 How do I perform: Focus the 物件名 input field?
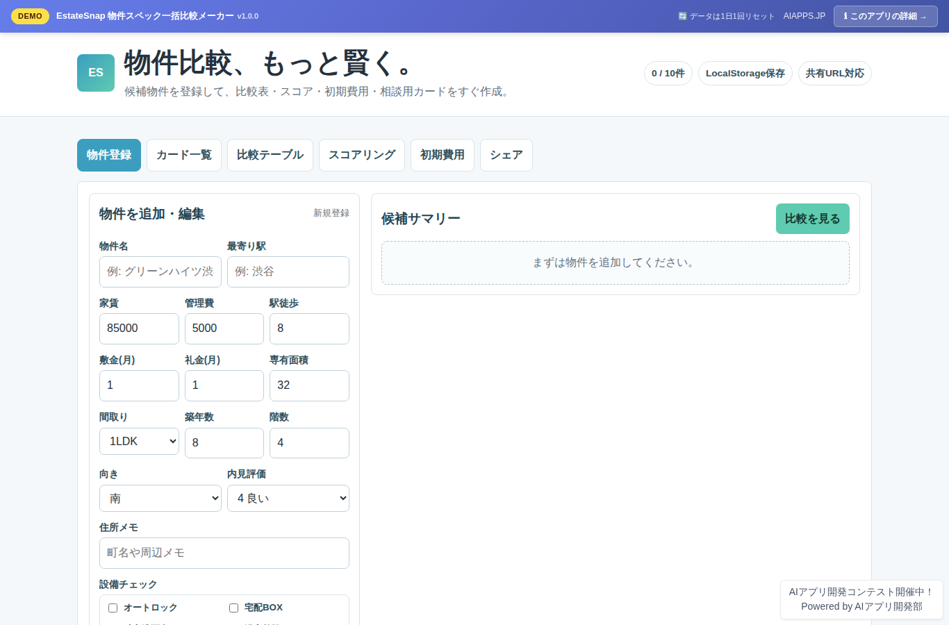coord(160,272)
